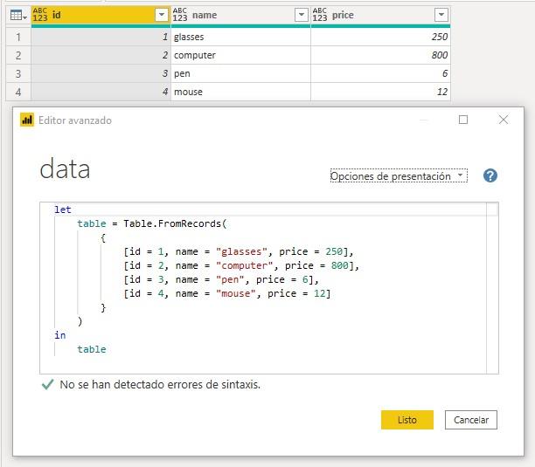
Task: Click the No se han detectado errores message
Action: (x=160, y=385)
